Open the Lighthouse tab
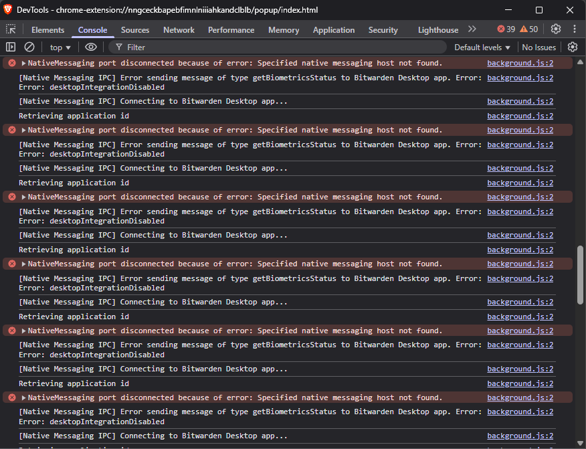The height and width of the screenshot is (449, 586). (438, 30)
